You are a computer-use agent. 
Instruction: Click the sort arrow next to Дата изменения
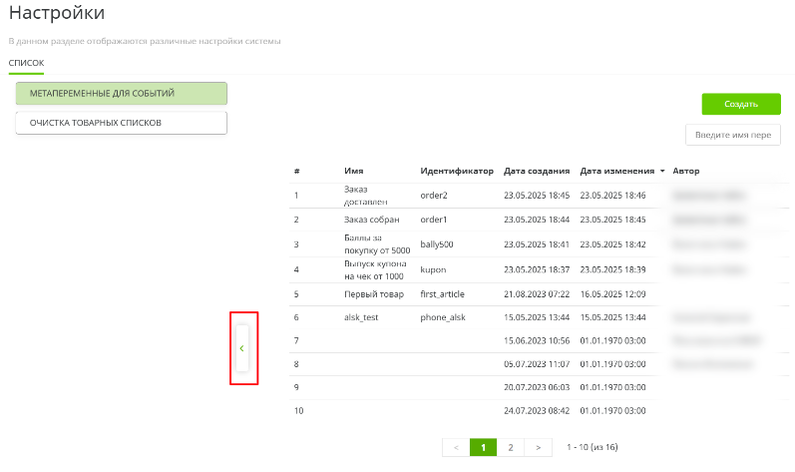click(x=662, y=172)
